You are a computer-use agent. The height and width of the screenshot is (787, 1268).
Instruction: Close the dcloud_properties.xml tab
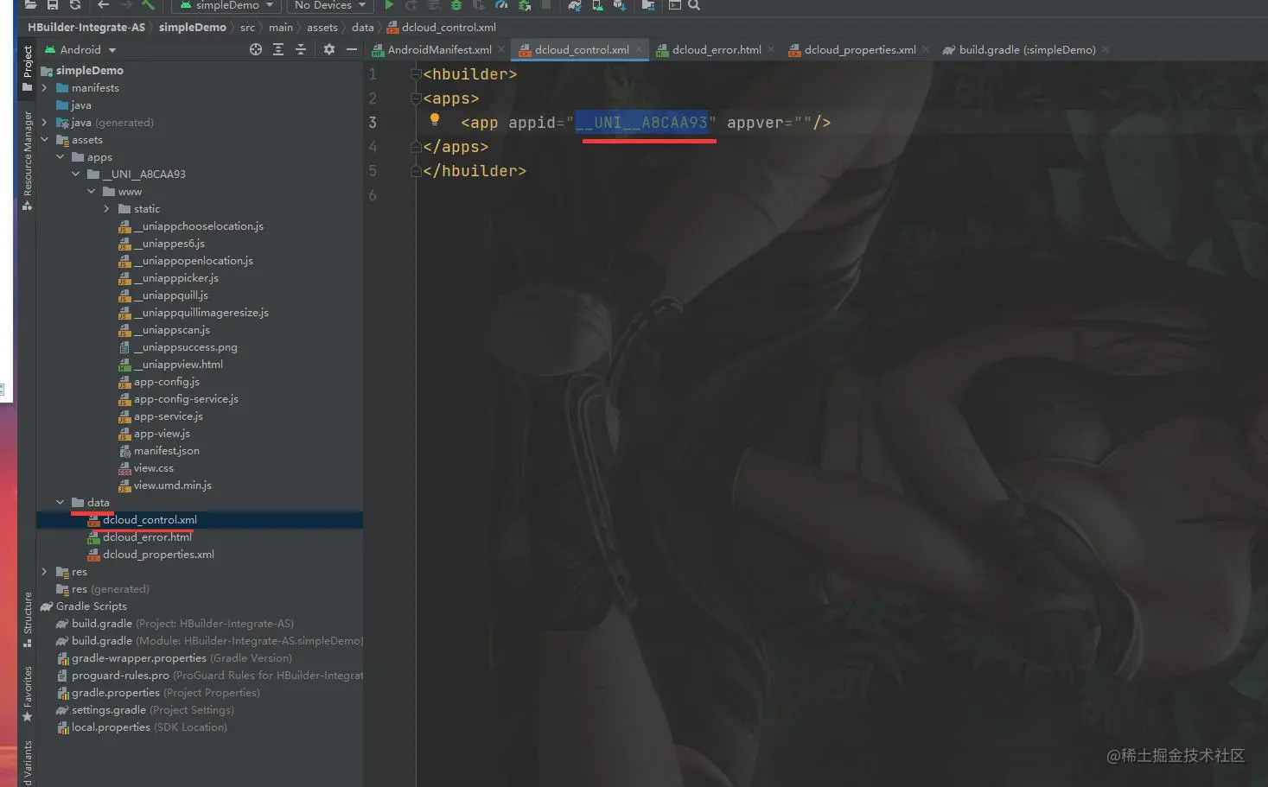coord(926,49)
